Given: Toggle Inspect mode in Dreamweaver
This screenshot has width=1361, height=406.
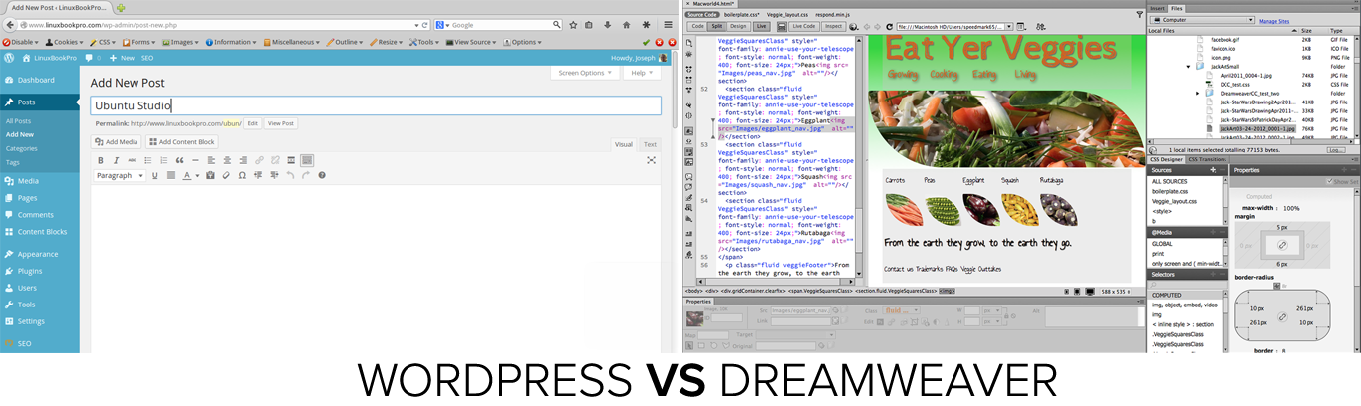Looking at the screenshot, I should click(833, 26).
